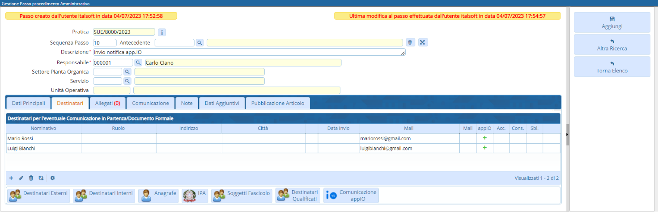
Task: Click the Destinatari Esterni button
Action: click(x=39, y=195)
